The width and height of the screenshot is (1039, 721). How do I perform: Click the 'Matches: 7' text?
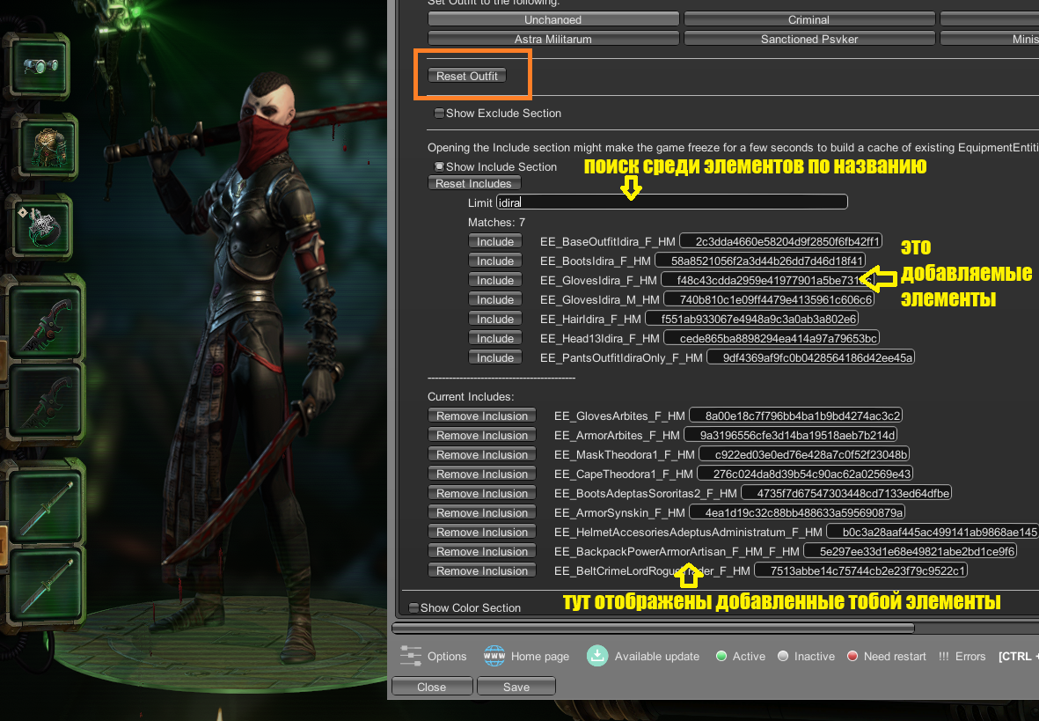click(496, 222)
